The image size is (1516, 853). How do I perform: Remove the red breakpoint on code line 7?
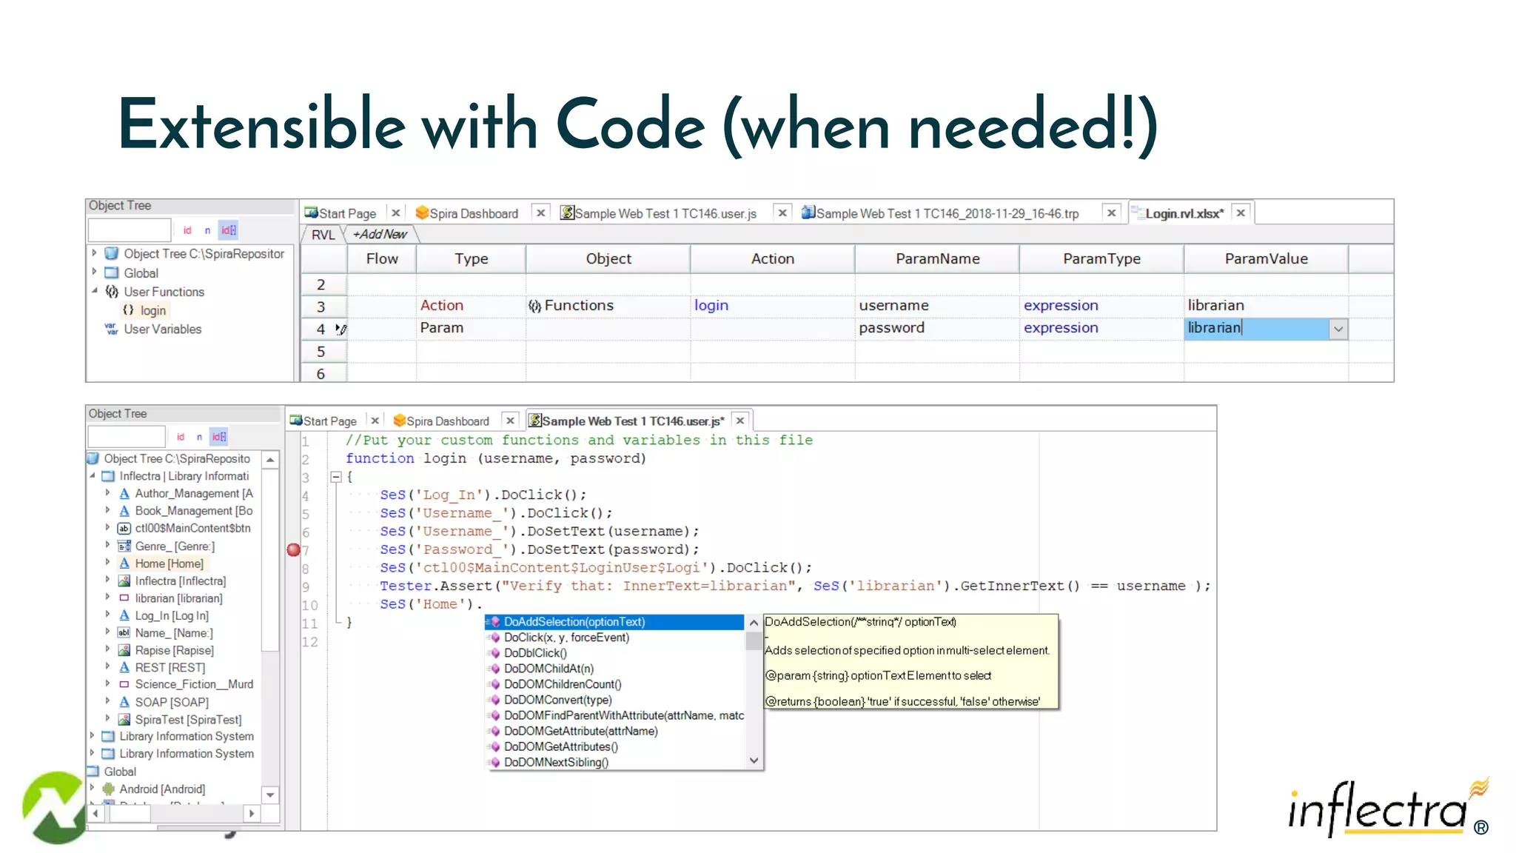(294, 549)
